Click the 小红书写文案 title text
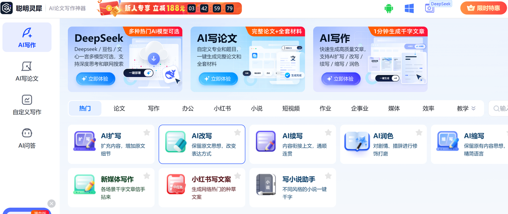Screen dimensions: 508x214 pyautogui.click(x=212, y=179)
